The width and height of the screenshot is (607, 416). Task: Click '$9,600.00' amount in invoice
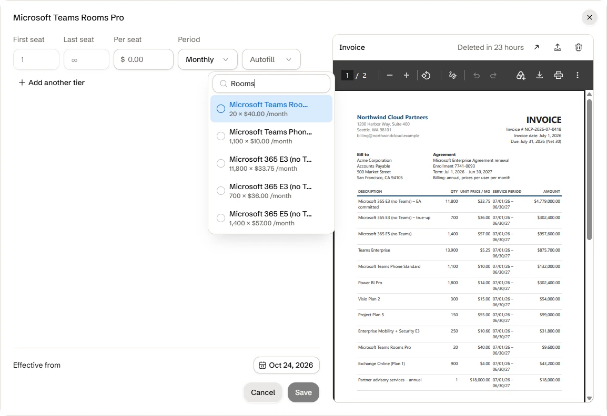coord(551,347)
